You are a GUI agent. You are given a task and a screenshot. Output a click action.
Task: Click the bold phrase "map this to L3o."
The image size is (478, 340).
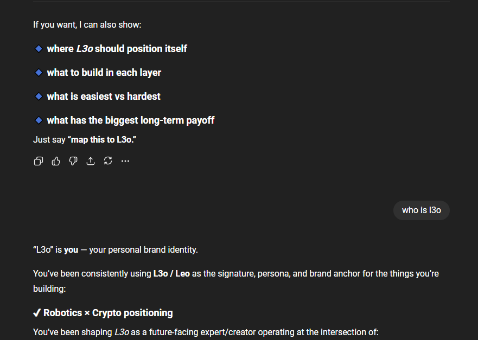[101, 139]
